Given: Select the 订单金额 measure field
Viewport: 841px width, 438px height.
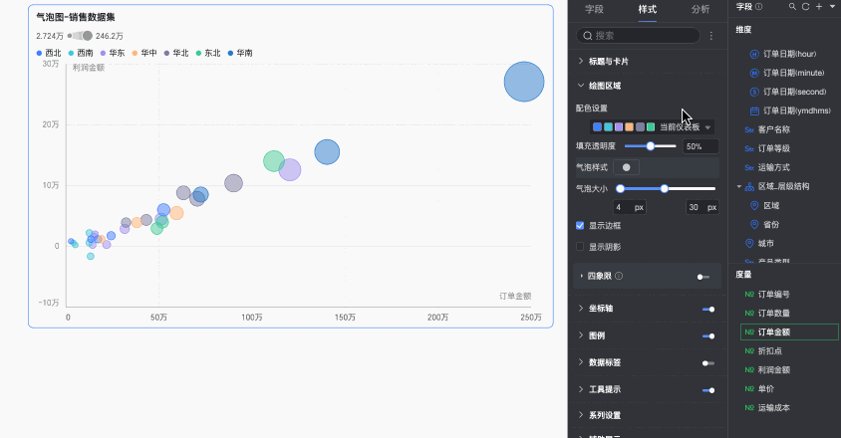Looking at the screenshot, I should [x=789, y=332].
